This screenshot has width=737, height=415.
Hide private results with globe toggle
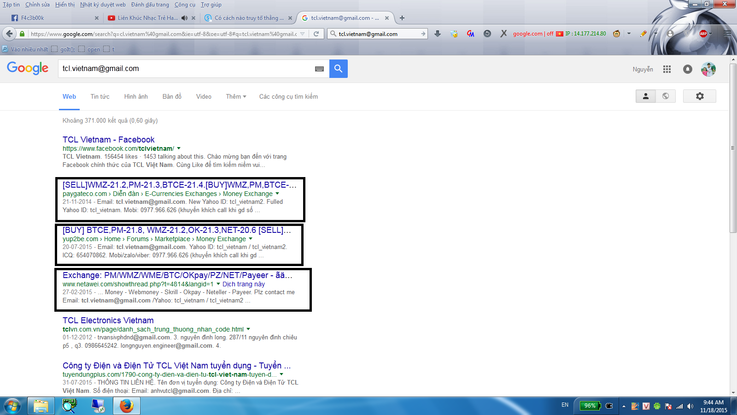(666, 96)
